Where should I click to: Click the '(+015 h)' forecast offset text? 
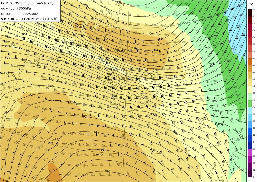(50, 19)
